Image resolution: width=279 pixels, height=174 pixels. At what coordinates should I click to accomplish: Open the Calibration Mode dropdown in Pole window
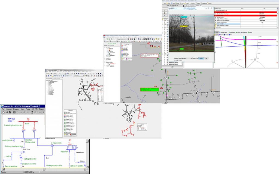click(186, 58)
